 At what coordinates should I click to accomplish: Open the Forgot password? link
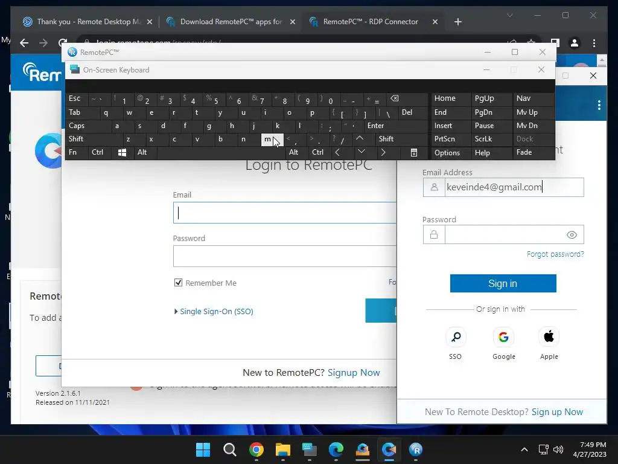point(555,254)
